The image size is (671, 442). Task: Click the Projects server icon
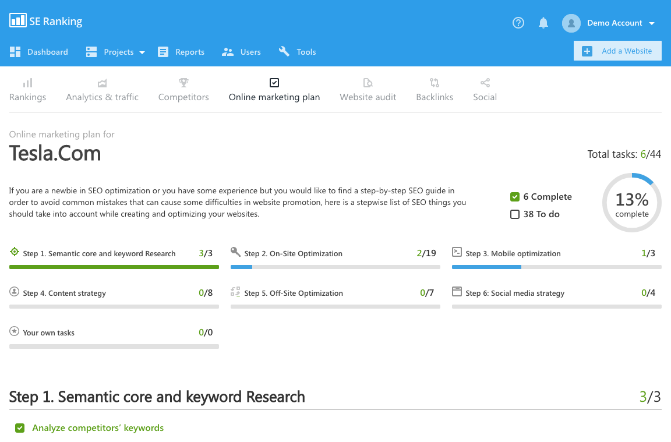point(91,52)
